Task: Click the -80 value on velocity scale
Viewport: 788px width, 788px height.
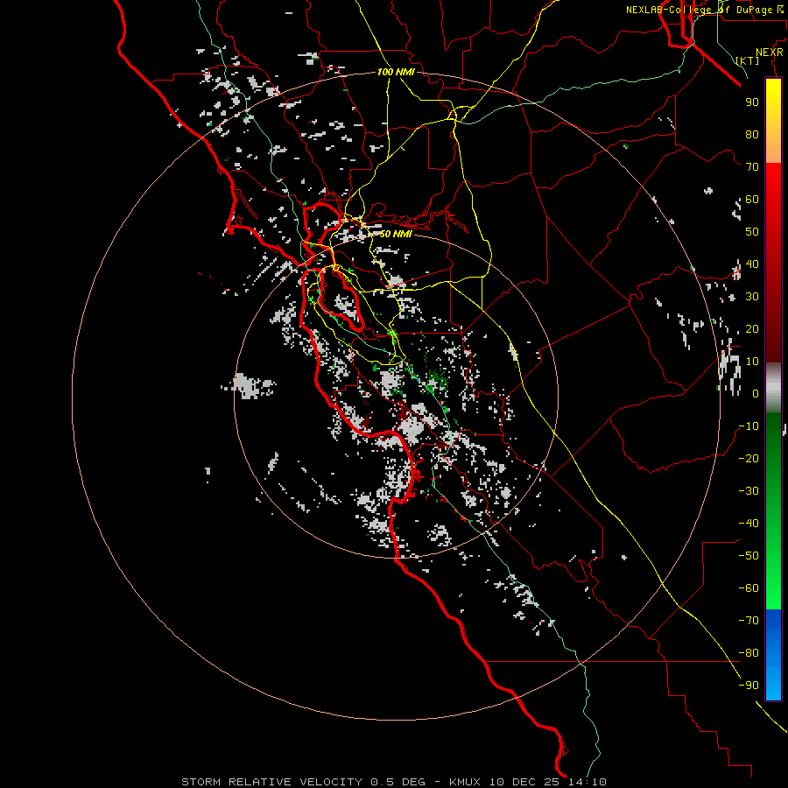Action: pos(749,653)
